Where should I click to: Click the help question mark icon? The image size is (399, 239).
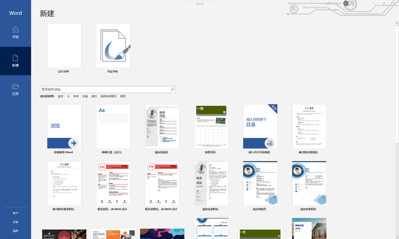(364, 4)
